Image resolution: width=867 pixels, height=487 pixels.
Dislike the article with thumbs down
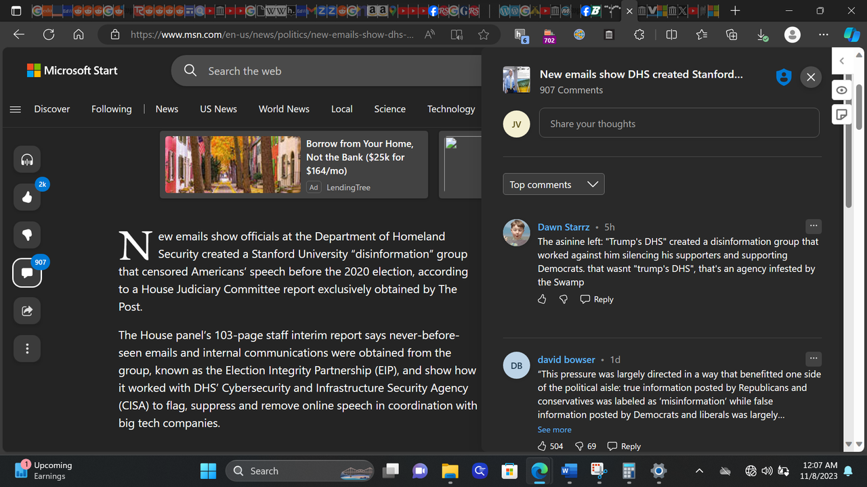27,235
